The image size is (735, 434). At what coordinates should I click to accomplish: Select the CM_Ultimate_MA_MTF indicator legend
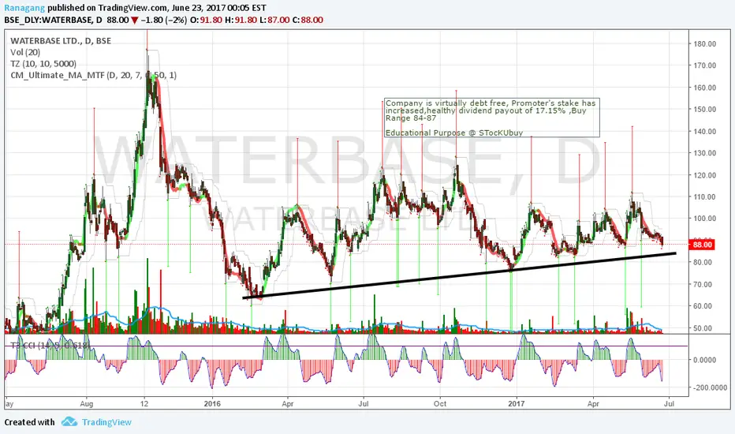click(x=93, y=75)
